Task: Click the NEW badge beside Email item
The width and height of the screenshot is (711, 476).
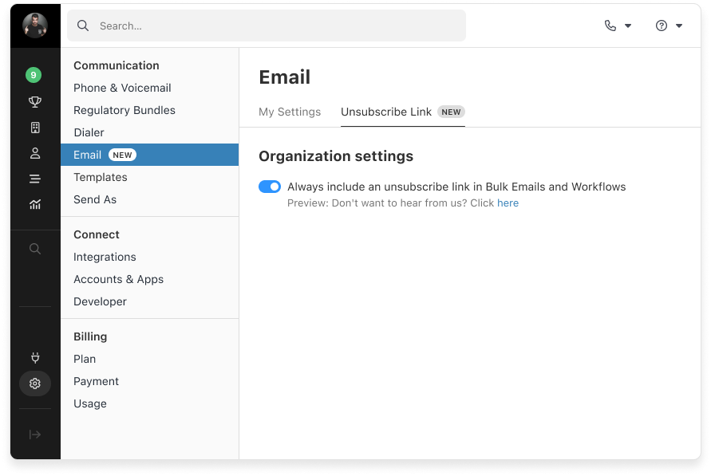Action: (122, 155)
